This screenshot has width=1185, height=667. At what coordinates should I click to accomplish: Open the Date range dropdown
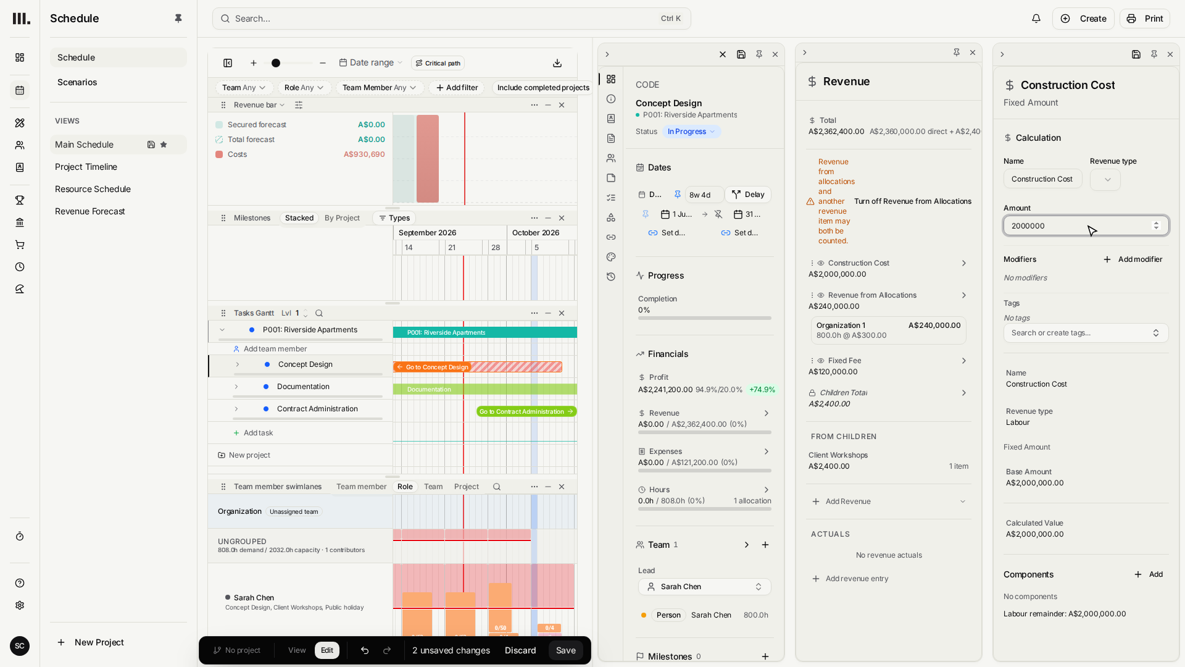coord(371,63)
